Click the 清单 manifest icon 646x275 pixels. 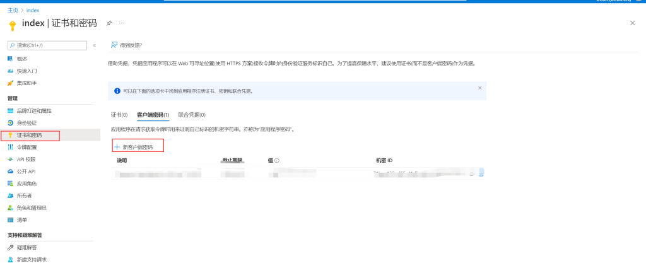click(x=10, y=220)
